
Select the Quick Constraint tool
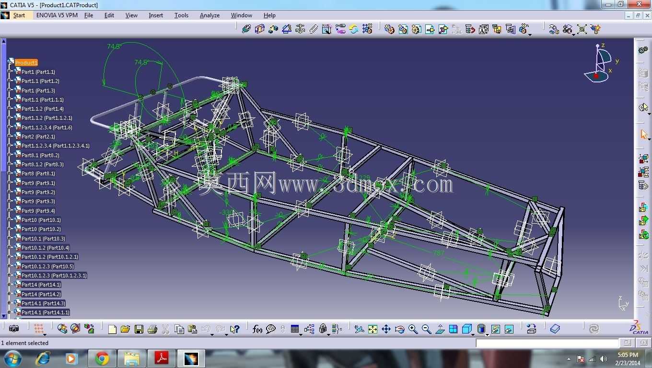pos(327,29)
